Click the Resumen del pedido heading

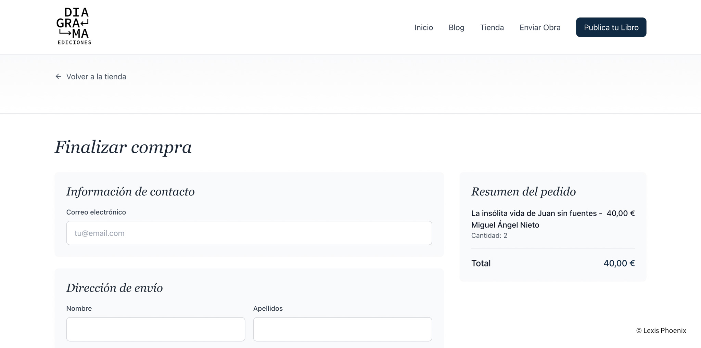coord(523,192)
